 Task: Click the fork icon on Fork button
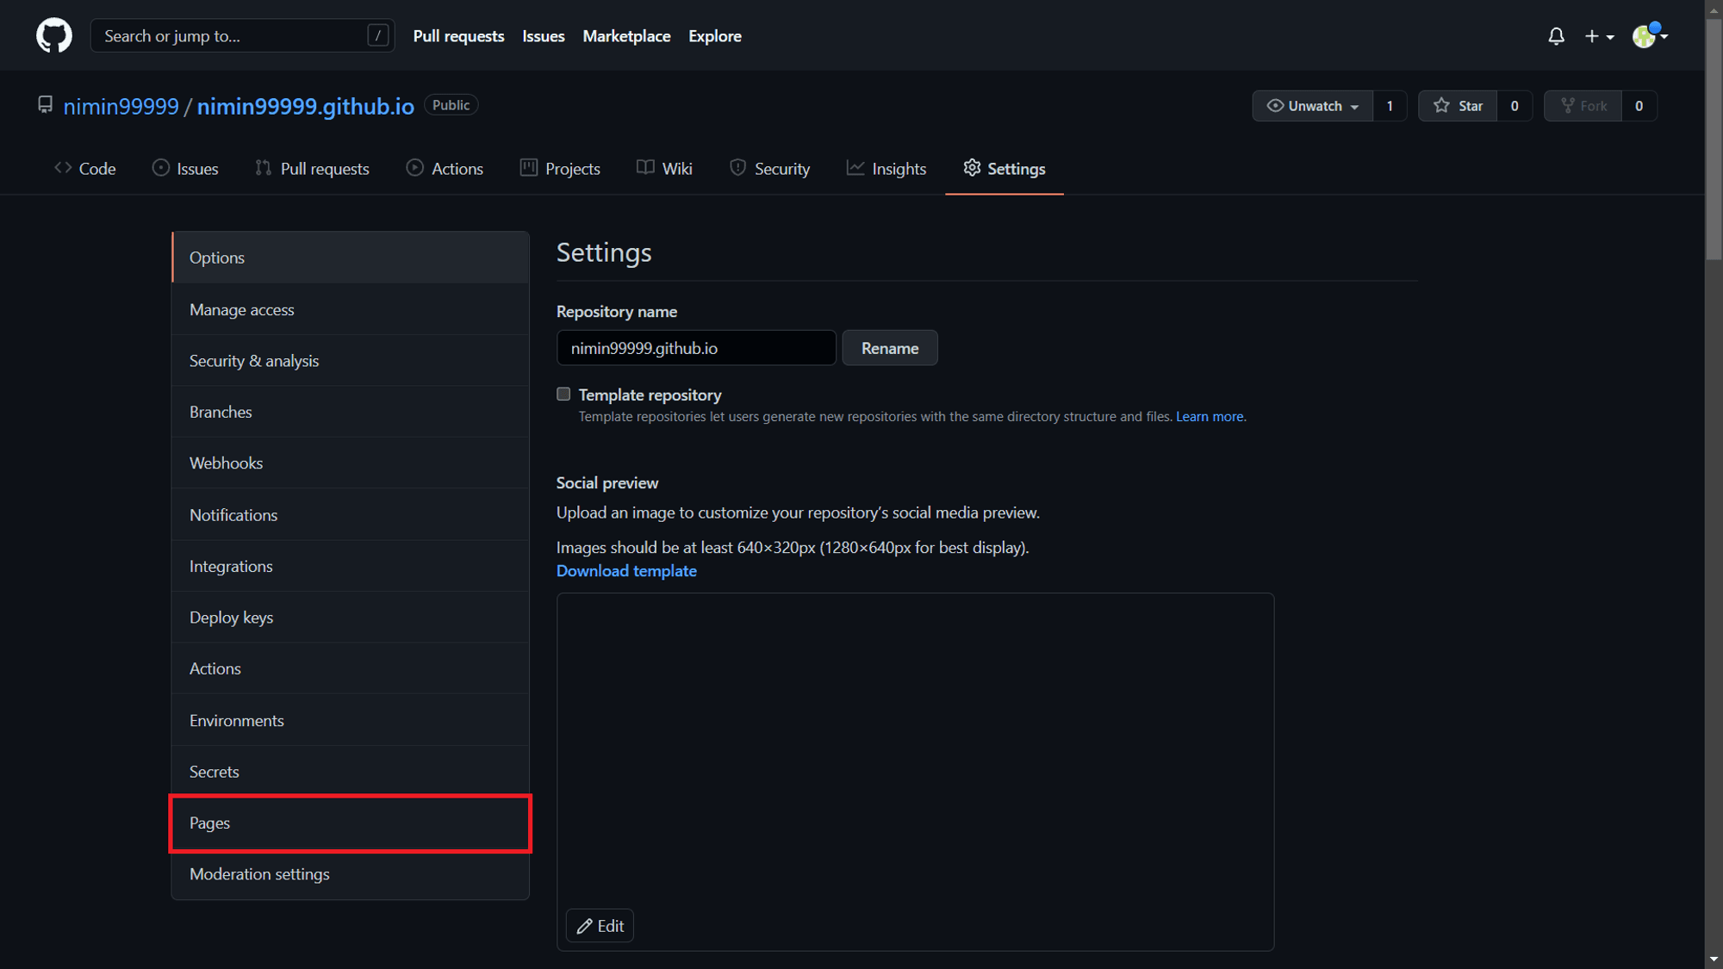pos(1568,105)
